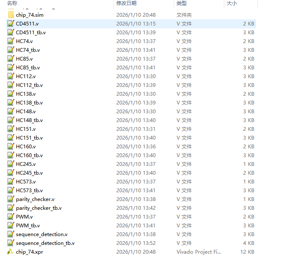Viewport: 308px width, 257px height.
Task: Click date 2026/1/10 13:36 of HC160.v
Action: pos(136,147)
